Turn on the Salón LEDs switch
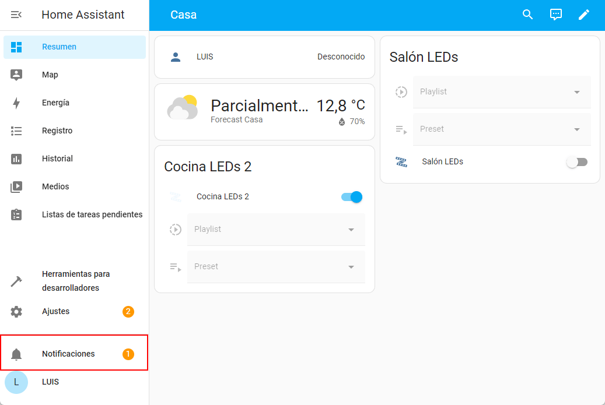The height and width of the screenshot is (405, 605). pyautogui.click(x=576, y=162)
